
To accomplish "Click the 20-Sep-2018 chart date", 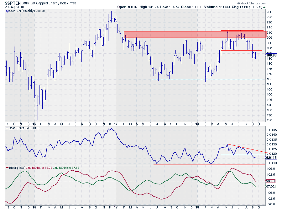I will (x=13, y=7).
